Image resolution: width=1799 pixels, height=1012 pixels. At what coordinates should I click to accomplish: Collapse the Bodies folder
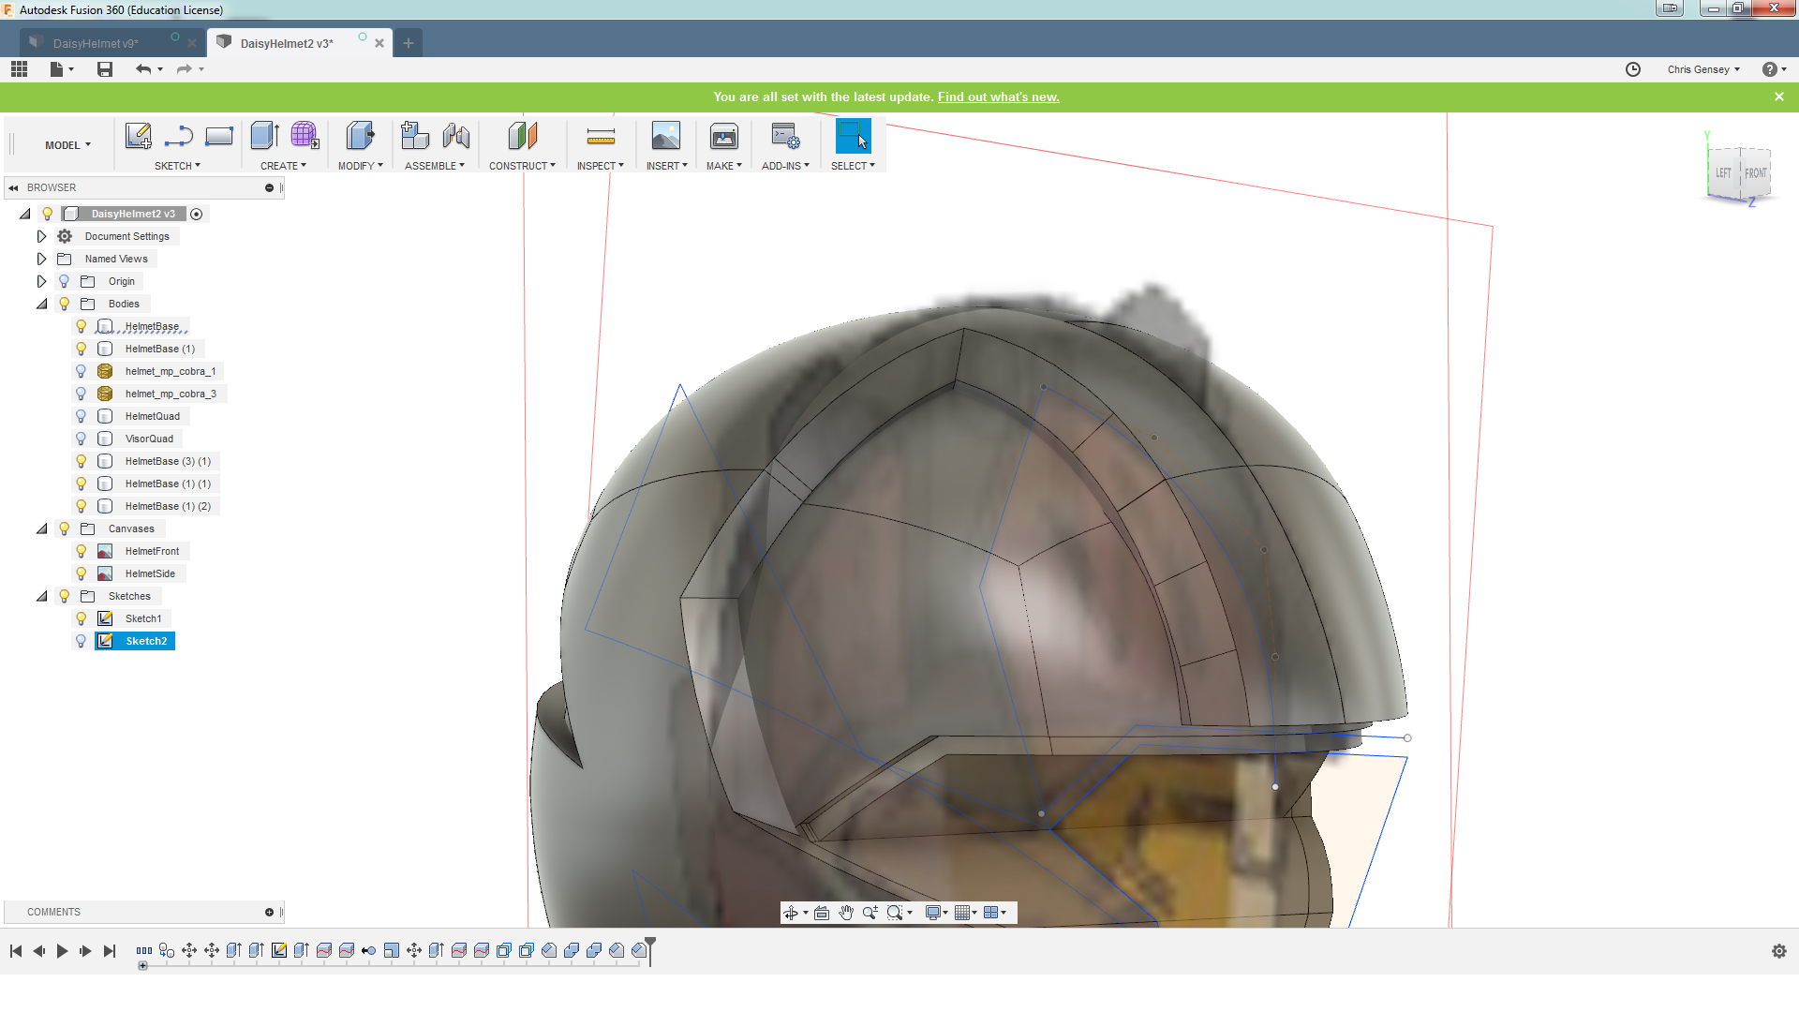click(x=41, y=304)
